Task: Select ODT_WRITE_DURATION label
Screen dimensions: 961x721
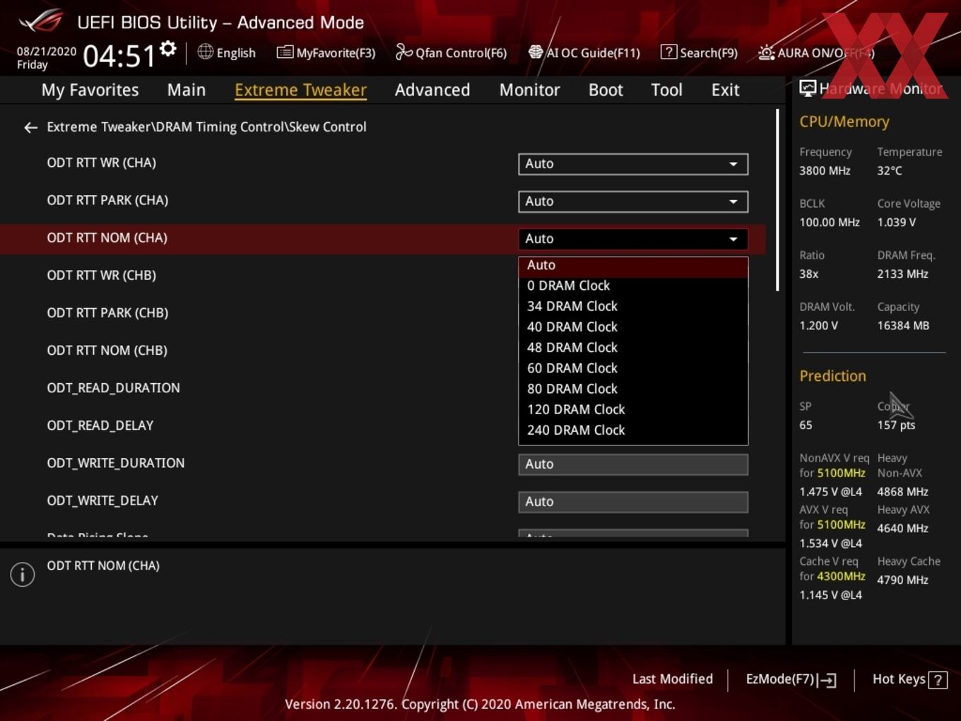Action: (x=115, y=463)
